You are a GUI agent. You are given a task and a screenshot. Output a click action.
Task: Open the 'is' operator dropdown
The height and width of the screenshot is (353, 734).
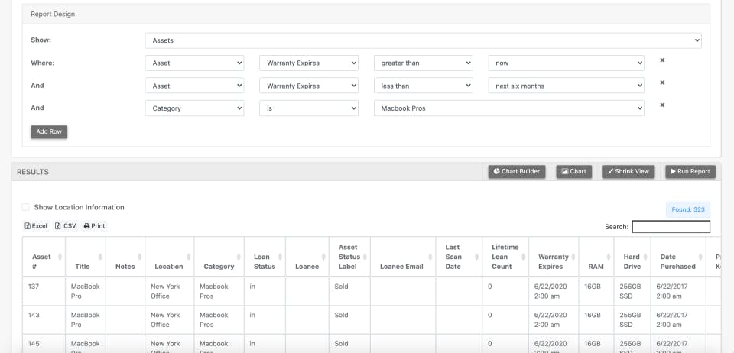tap(309, 108)
